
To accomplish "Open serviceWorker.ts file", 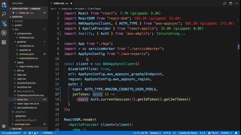I will pos(28,108).
